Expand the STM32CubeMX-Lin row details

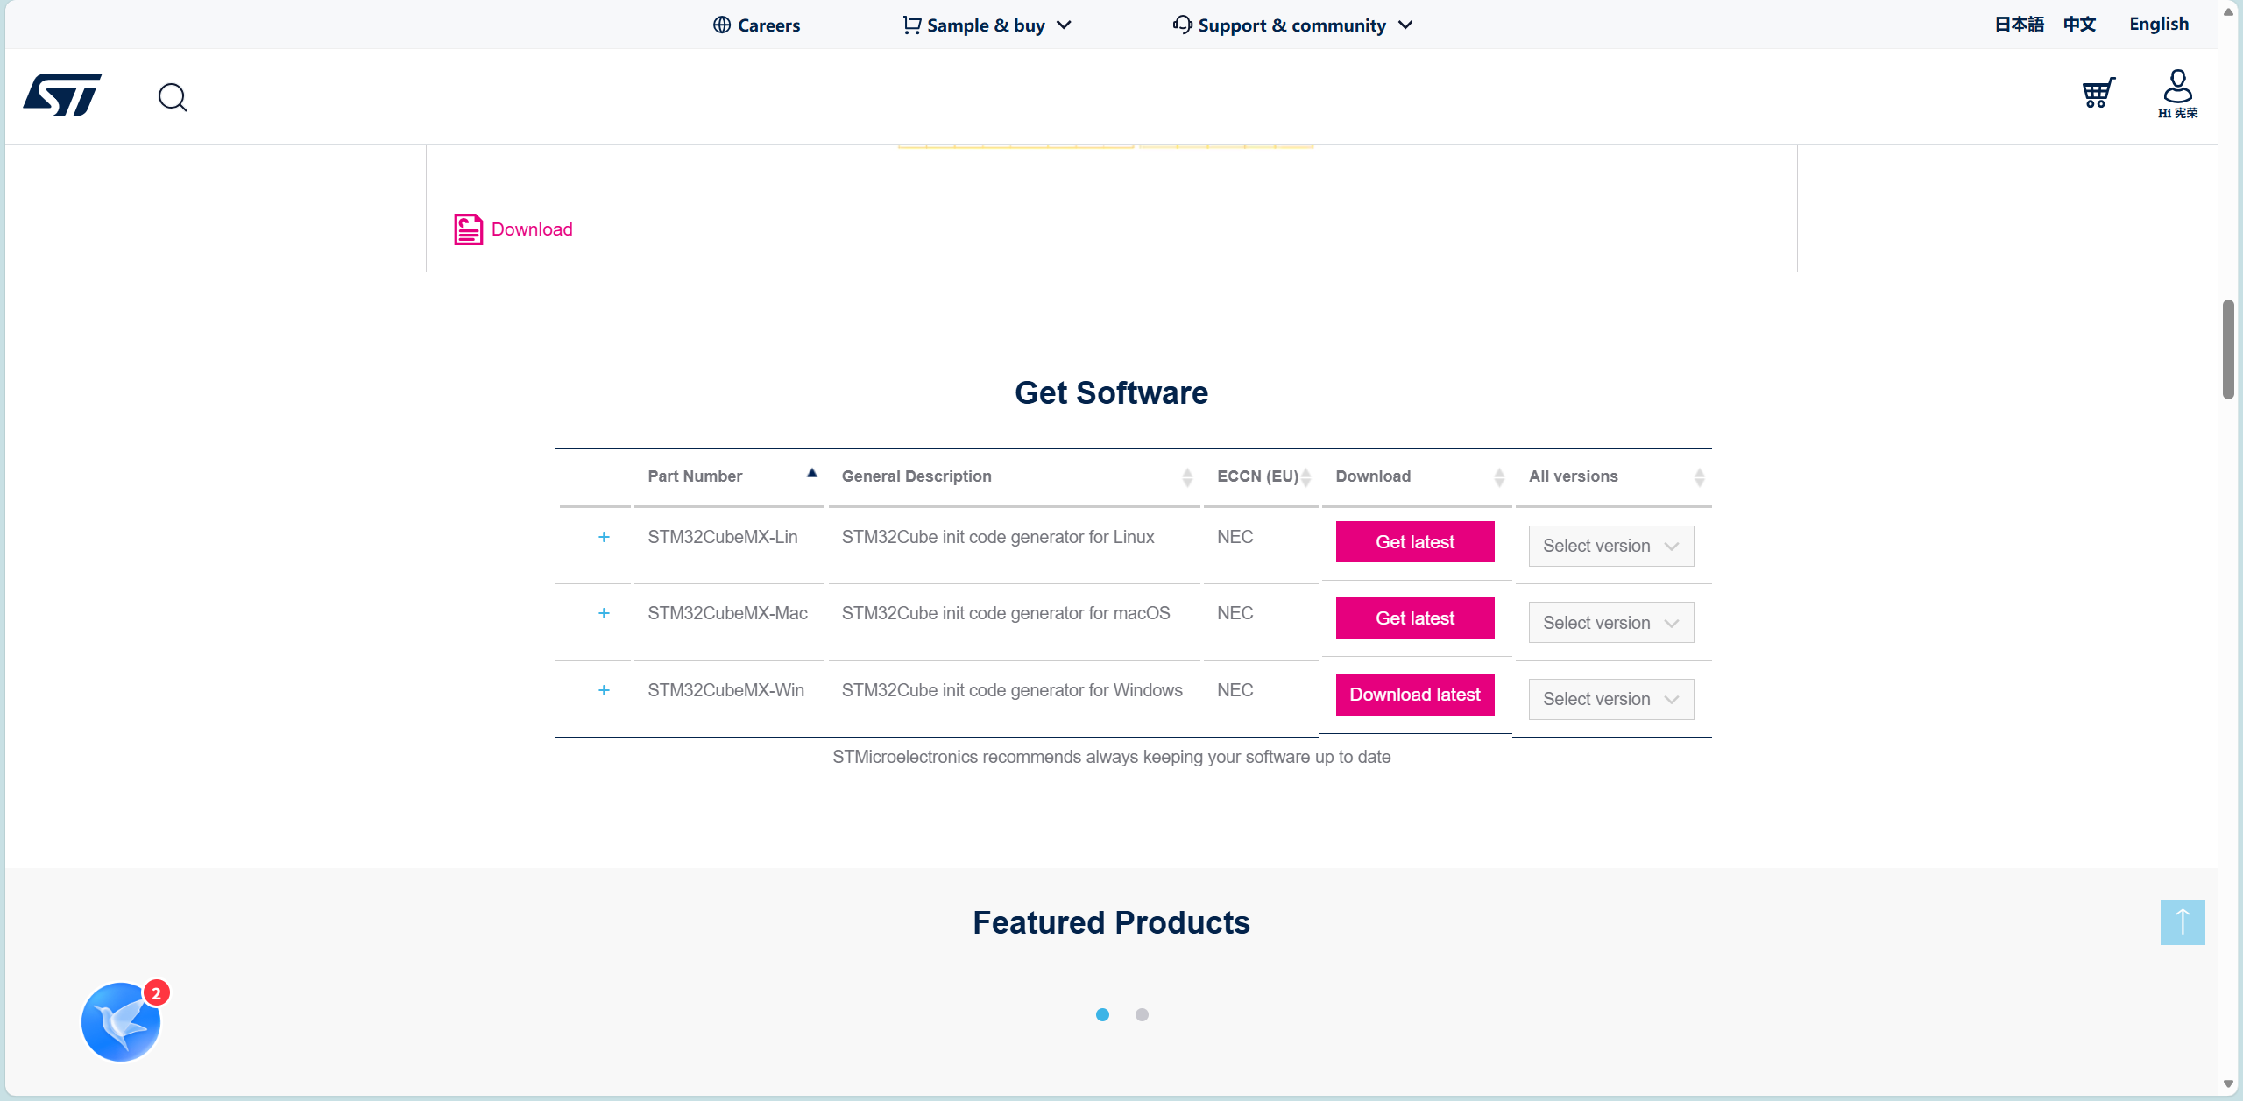pyautogui.click(x=604, y=537)
